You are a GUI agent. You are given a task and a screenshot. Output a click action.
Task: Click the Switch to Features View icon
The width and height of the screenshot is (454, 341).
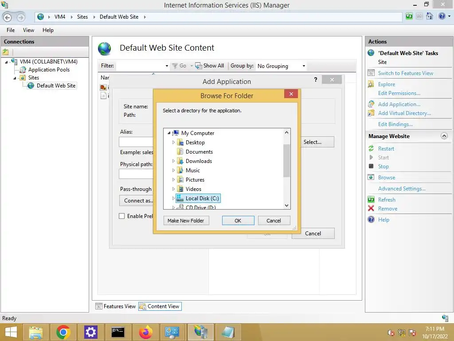click(x=371, y=73)
